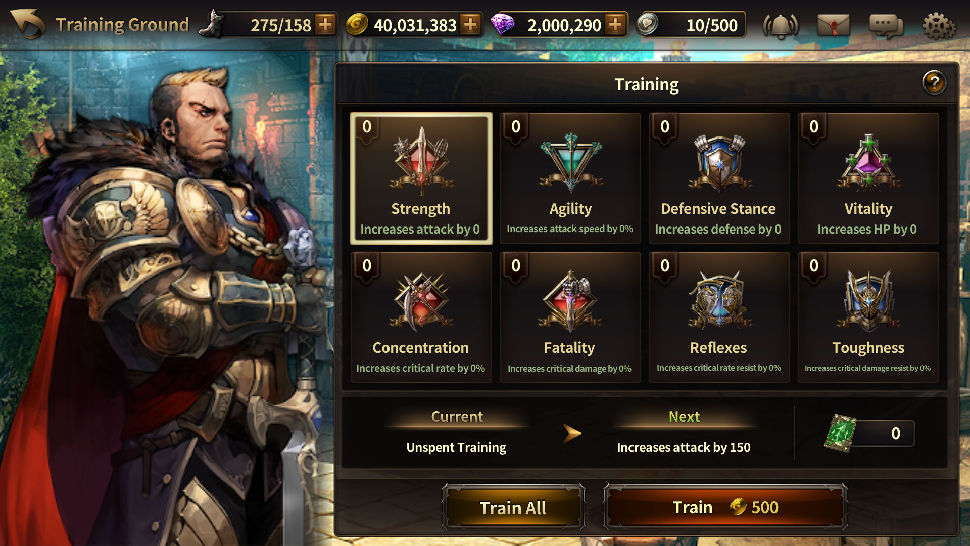Select the Strength training skill
The height and width of the screenshot is (546, 970).
point(421,178)
